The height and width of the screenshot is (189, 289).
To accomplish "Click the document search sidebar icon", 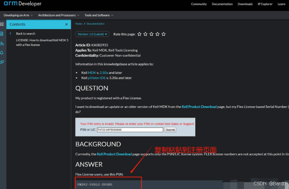I will tap(2, 34).
